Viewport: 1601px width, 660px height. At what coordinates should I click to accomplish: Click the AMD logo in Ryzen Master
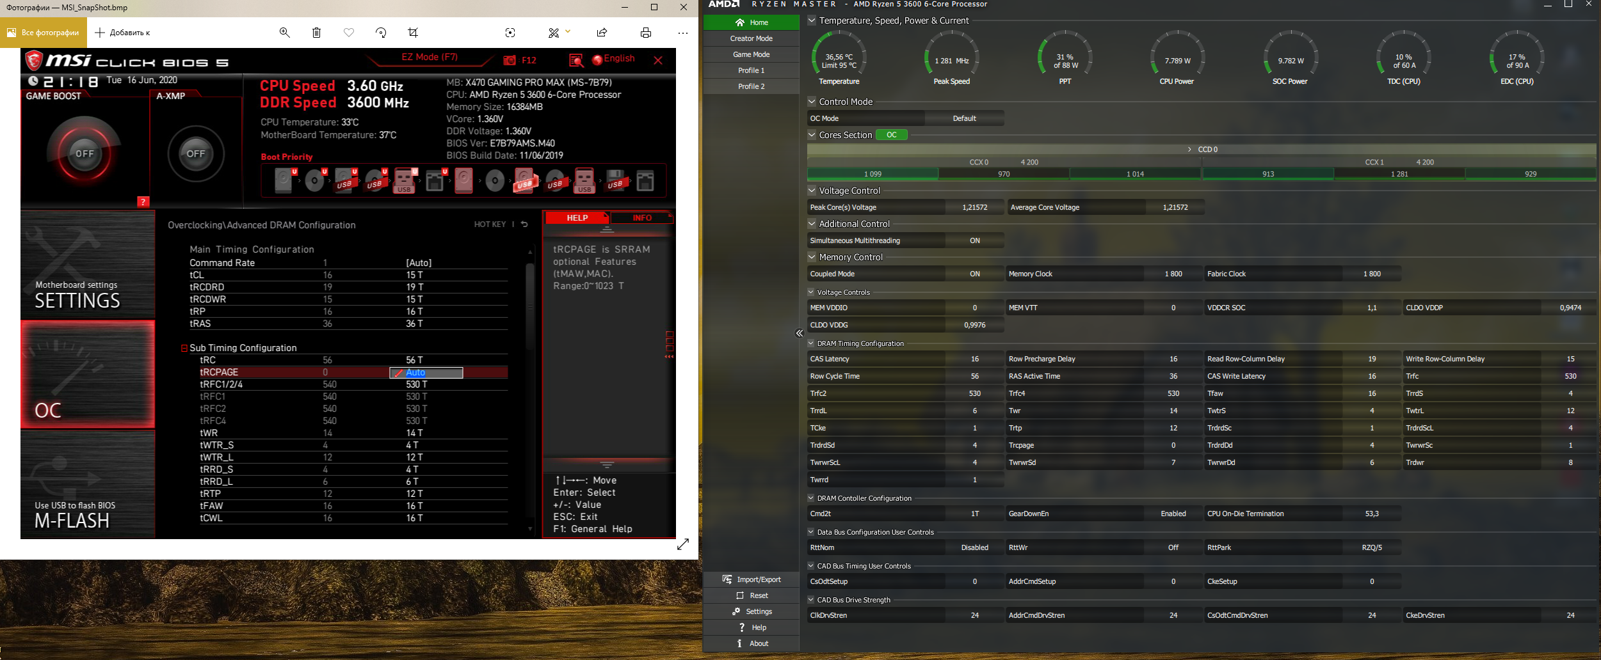[724, 4]
